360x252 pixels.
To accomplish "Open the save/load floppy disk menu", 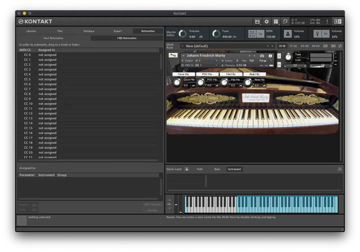I will pyautogui.click(x=257, y=22).
